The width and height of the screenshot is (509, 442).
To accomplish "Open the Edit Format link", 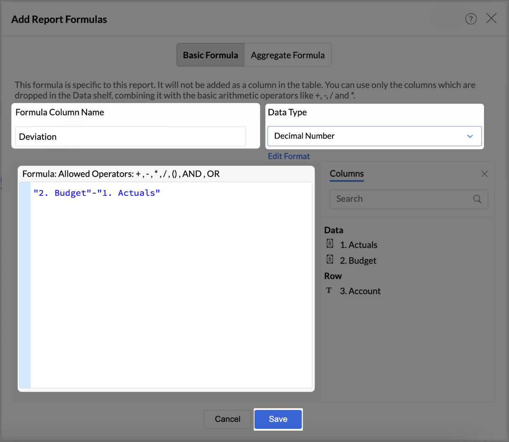I will (289, 156).
